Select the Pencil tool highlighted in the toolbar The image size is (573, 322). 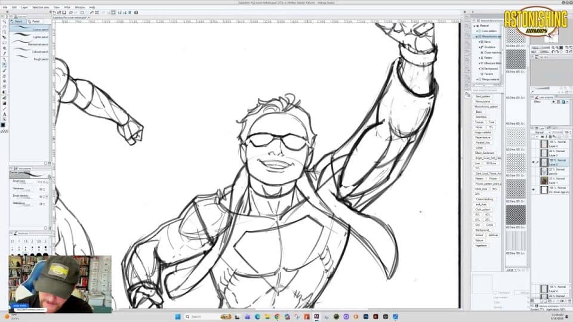[4, 65]
